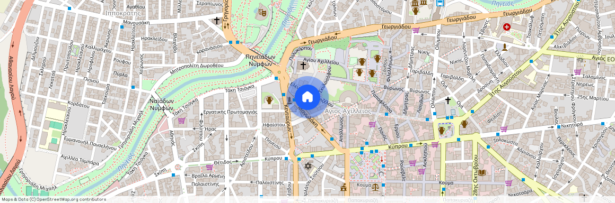Click the Πολυκάρπου street label
Image resolution: width=615 pixels, height=203 pixels.
301,53
